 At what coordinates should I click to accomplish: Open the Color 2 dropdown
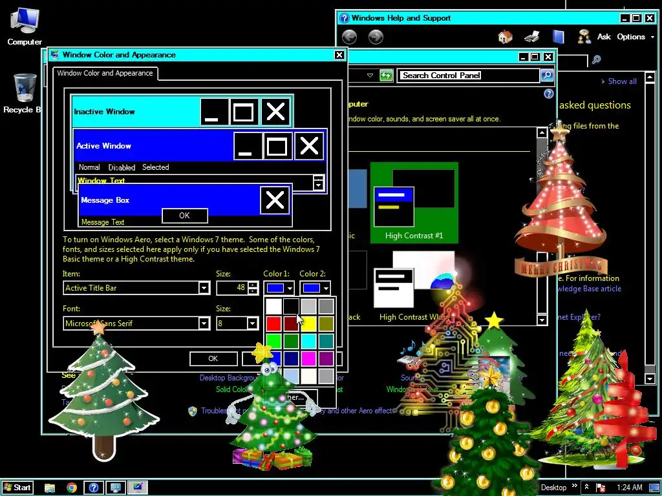coord(315,288)
